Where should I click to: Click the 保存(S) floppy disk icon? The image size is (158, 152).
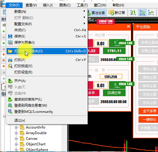[x=10, y=36]
